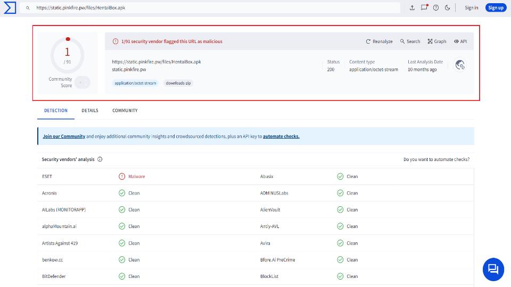This screenshot has height=287, width=511.
Task: Click the Clean check icon for BlockList
Action: pyautogui.click(x=340, y=276)
